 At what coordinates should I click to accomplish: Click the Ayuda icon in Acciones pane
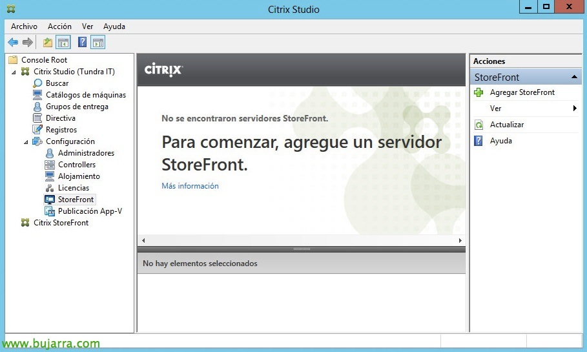[x=479, y=141]
